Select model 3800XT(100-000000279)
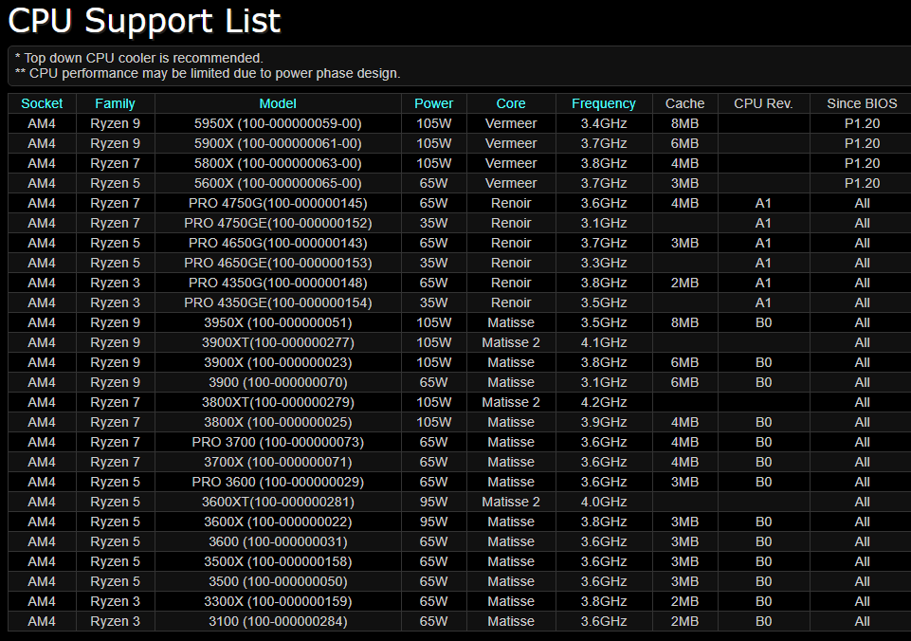The height and width of the screenshot is (641, 911). click(278, 402)
